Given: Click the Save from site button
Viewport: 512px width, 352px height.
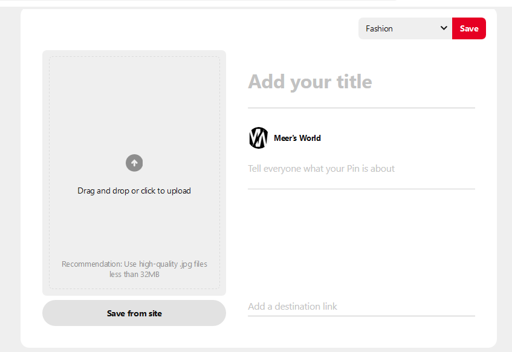Looking at the screenshot, I should click(x=134, y=313).
